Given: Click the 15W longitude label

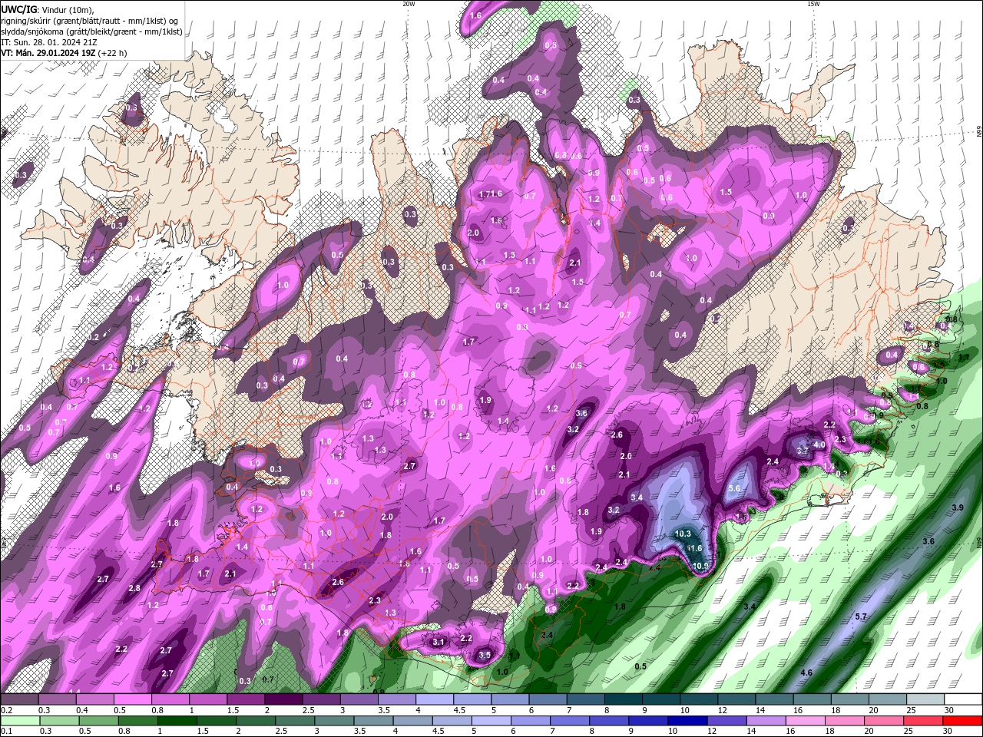Looking at the screenshot, I should coord(813,4).
